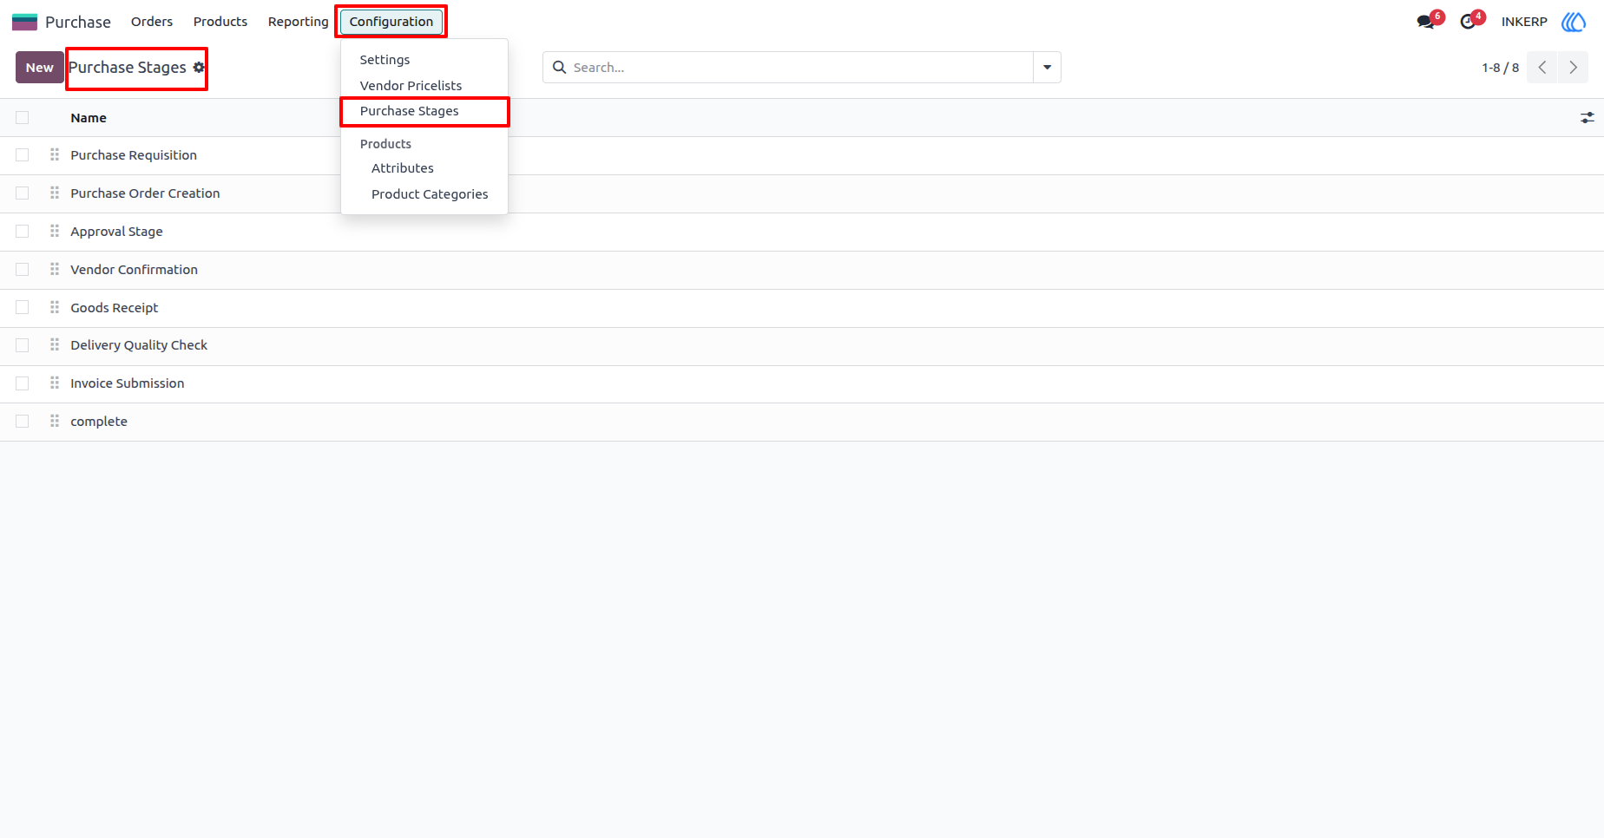Grab drag handle of Purchase Requisition row
Viewport: 1604px width, 838px height.
55,155
